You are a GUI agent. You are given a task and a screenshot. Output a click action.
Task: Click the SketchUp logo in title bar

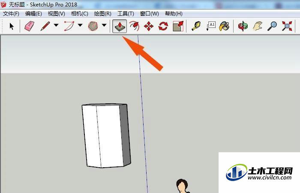tap(3, 5)
